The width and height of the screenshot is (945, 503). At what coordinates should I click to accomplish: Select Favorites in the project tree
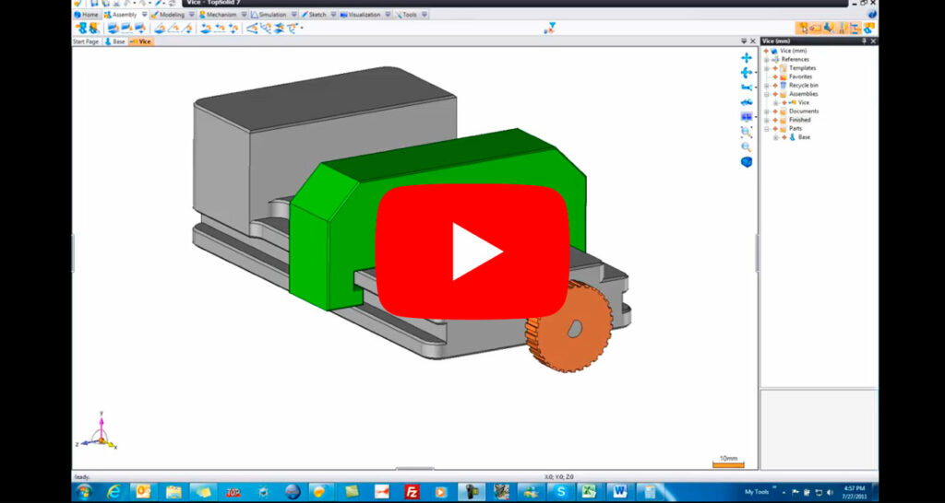[800, 77]
